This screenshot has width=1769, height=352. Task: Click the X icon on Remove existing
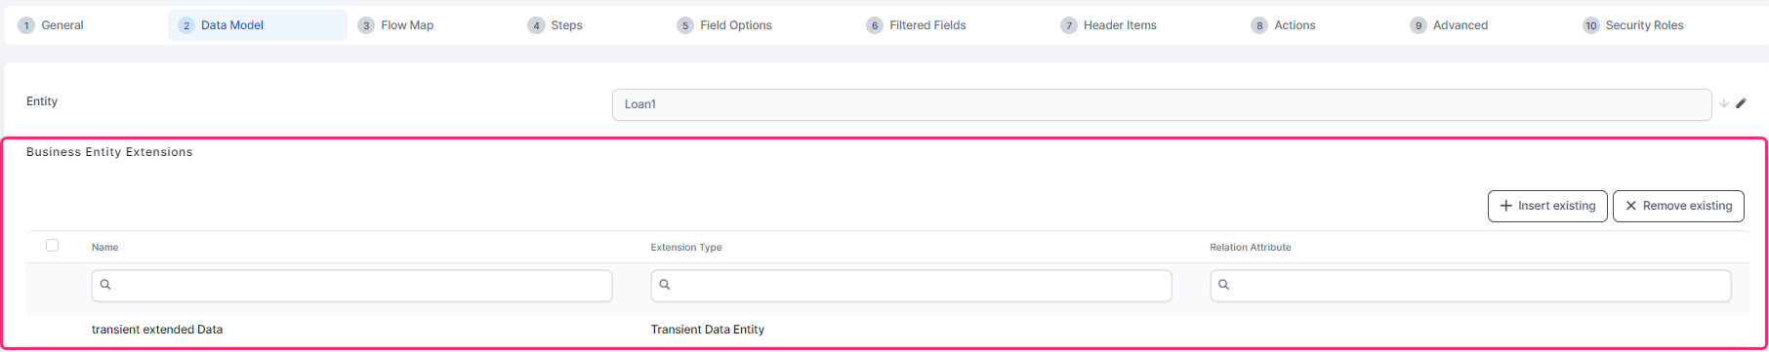pos(1630,206)
